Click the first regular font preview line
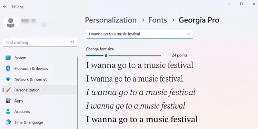This screenshot has width=258, height=129. coord(140,65)
